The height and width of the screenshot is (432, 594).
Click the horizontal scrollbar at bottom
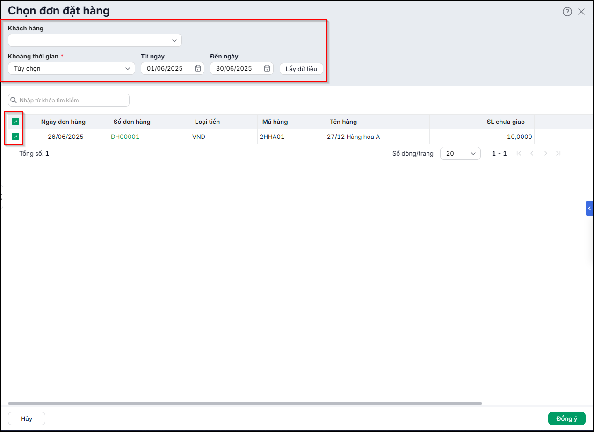(245, 403)
